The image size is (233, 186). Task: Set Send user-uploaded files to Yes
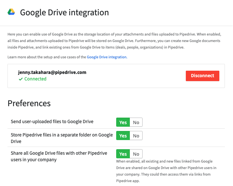[x=123, y=122]
